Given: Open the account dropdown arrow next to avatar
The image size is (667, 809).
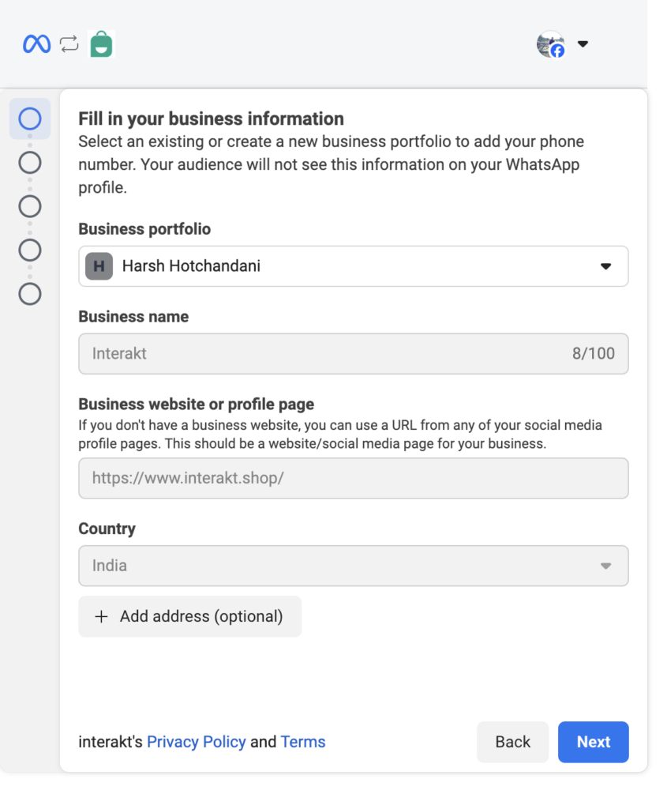Looking at the screenshot, I should 583,44.
